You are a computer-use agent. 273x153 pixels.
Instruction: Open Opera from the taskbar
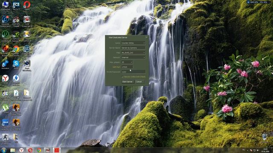30,150
